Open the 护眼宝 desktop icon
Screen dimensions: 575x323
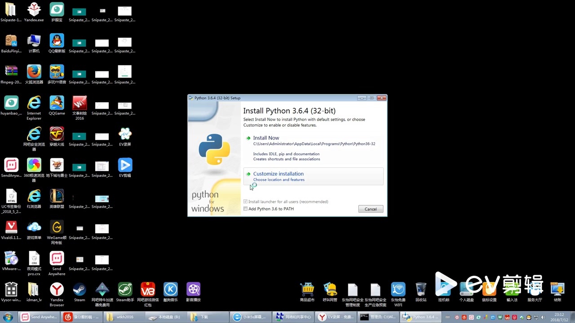(x=57, y=12)
